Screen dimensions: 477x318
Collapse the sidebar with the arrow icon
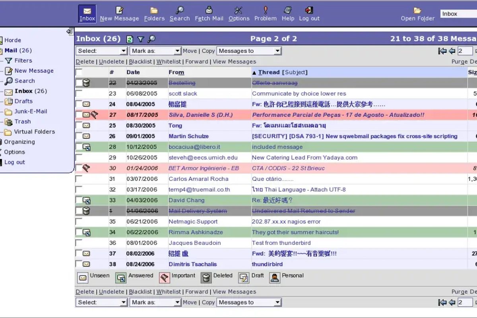click(70, 31)
